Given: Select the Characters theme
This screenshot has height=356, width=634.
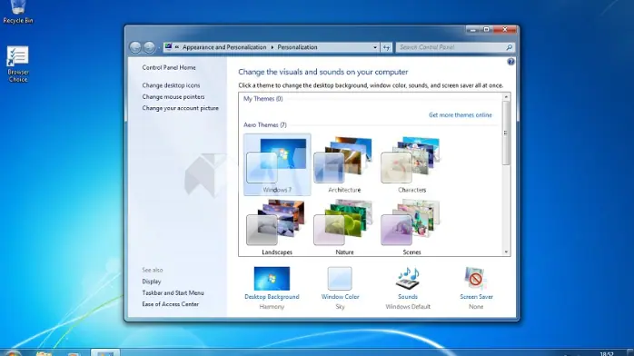Looking at the screenshot, I should 411,165.
